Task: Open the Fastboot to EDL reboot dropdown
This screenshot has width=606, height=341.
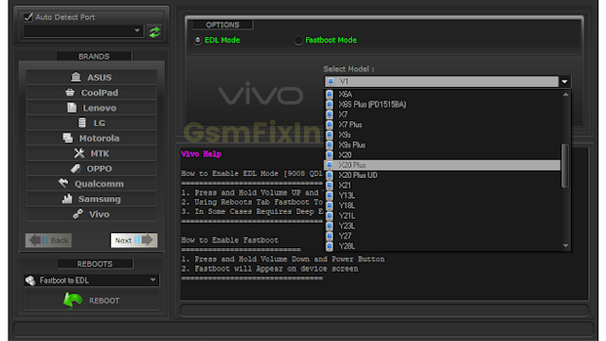Action: [x=91, y=280]
